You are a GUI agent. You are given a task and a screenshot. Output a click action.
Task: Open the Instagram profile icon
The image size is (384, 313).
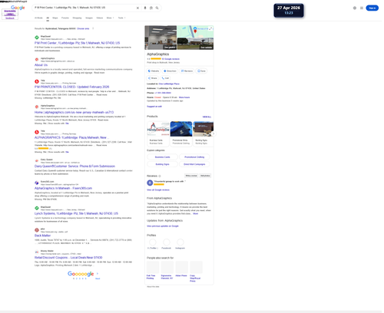click(x=180, y=242)
